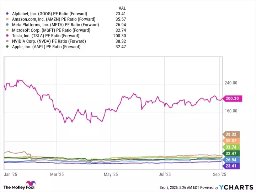Click the VAL column header
Screen dimensions: 256x192
(122, 8)
